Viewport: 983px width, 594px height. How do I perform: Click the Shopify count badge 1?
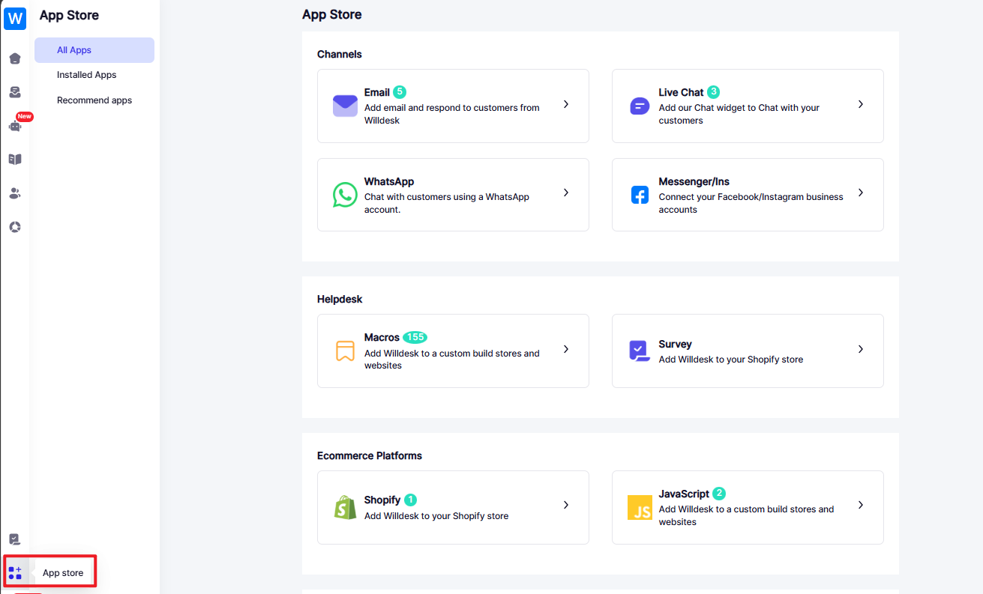[x=411, y=500]
